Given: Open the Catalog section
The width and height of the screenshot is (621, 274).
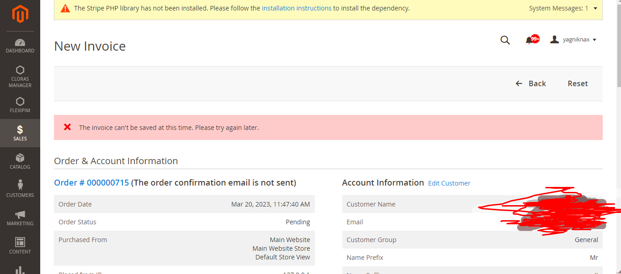Looking at the screenshot, I should 20,161.
